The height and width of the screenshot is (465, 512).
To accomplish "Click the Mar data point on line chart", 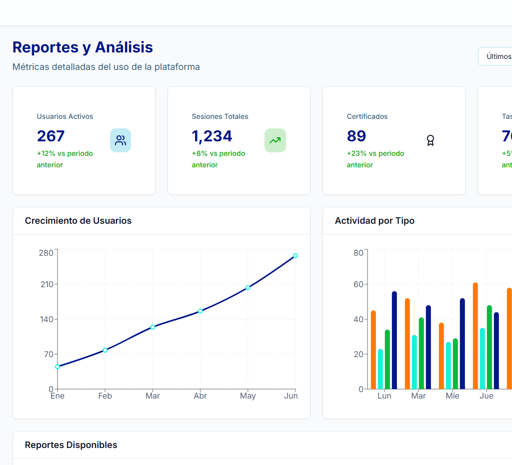I will [152, 327].
